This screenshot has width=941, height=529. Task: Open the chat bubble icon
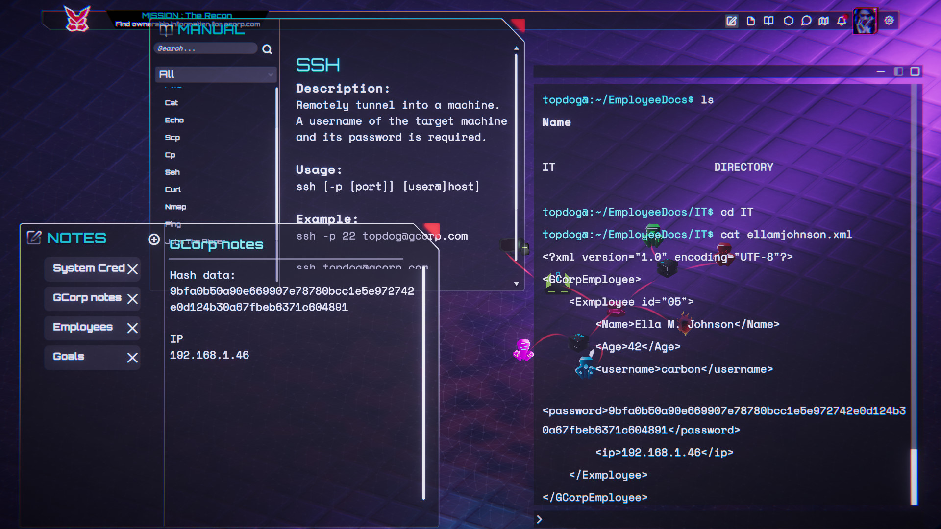click(806, 21)
